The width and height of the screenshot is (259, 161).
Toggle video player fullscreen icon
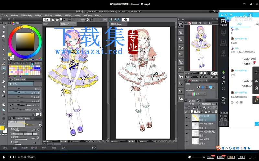pyautogui.click(x=250, y=157)
